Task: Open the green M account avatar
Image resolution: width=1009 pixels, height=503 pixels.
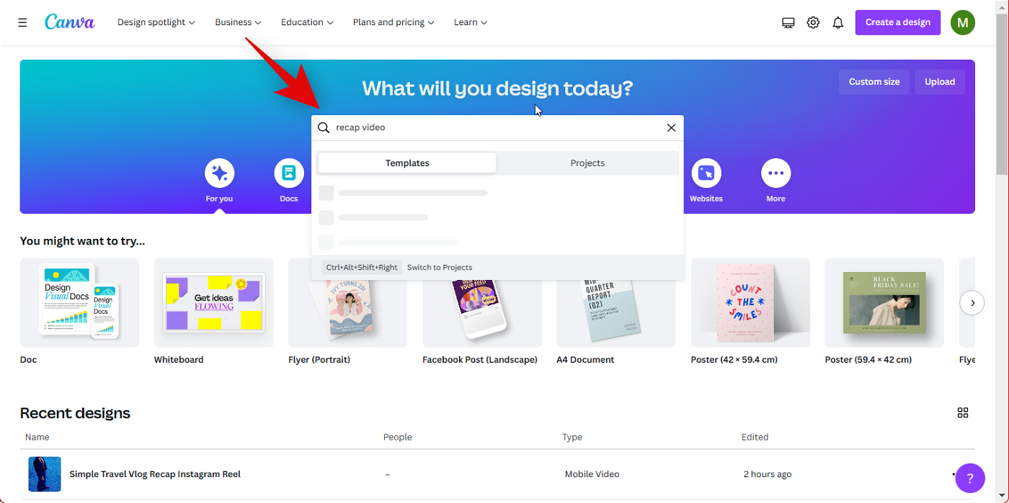Action: pyautogui.click(x=963, y=22)
